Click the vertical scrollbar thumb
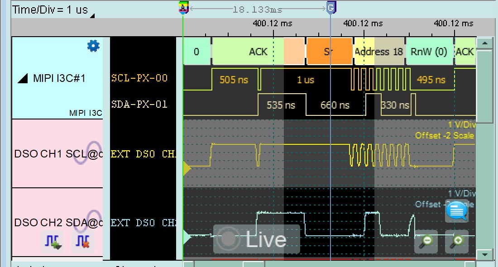 point(485,86)
